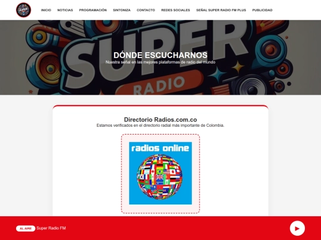Play the live stream with the play button
321x240 pixels.
[297, 228]
